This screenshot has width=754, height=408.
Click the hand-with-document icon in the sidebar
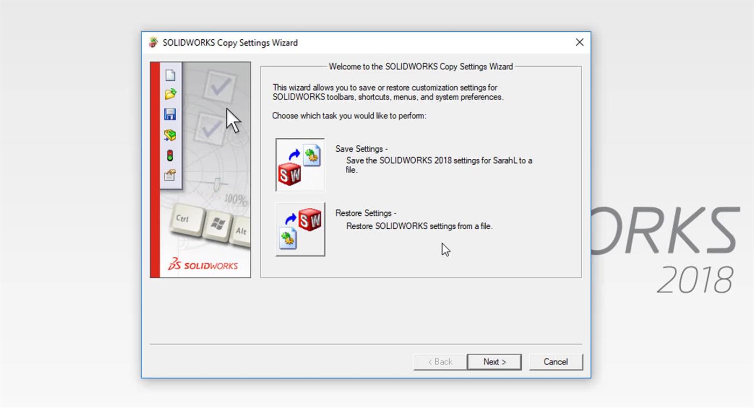(170, 174)
